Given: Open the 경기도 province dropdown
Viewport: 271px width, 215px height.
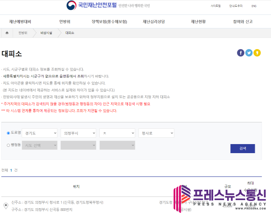Looking at the screenshot, I should point(39,133).
